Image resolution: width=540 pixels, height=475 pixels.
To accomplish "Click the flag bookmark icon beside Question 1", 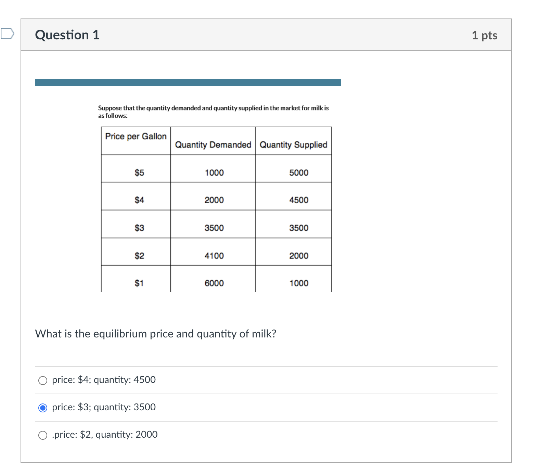I will (x=7, y=34).
